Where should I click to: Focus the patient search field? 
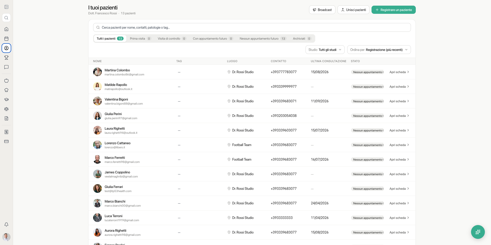click(x=252, y=27)
